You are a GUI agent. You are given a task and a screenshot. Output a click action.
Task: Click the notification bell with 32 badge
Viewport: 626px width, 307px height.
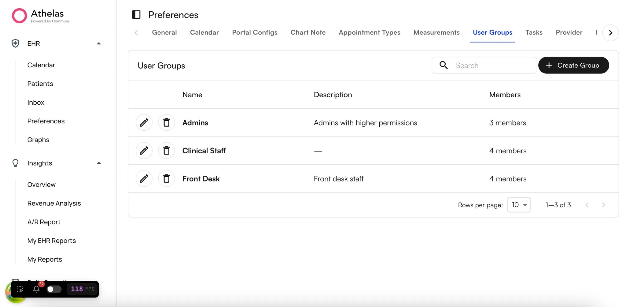[36, 289]
